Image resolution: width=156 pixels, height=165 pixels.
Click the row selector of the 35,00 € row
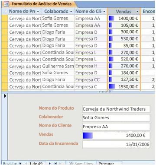pyautogui.click(x=5, y=46)
